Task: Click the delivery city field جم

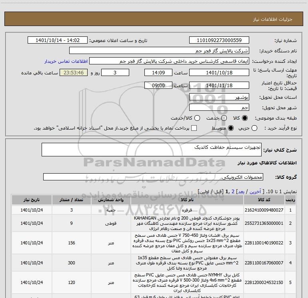Action: pos(219,107)
